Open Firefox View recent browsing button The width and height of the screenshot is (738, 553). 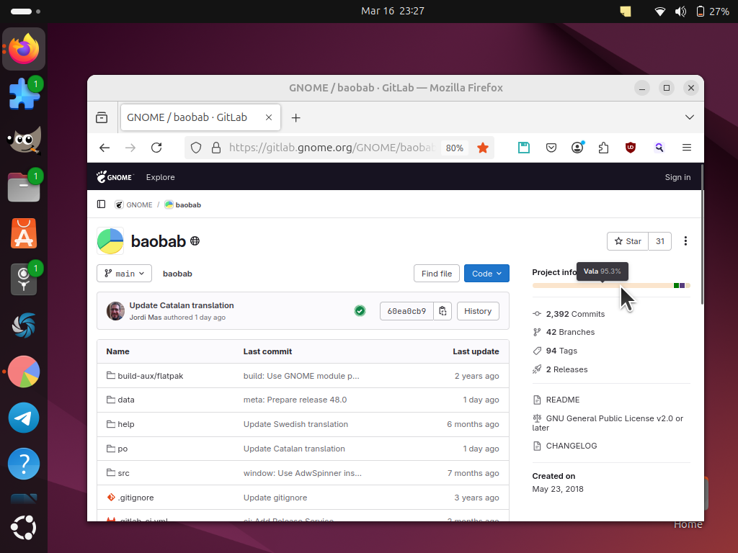click(102, 117)
